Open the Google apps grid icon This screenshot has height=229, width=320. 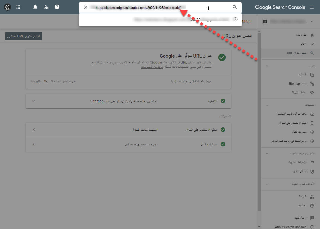pyautogui.click(x=18, y=7)
